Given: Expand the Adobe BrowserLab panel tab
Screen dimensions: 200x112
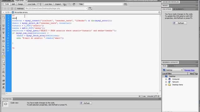Looking at the screenshot, I should pos(171,2).
